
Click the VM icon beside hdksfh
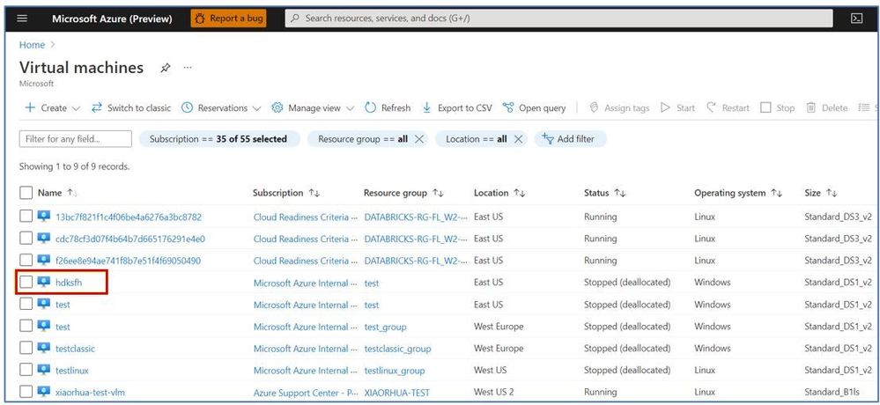click(44, 282)
